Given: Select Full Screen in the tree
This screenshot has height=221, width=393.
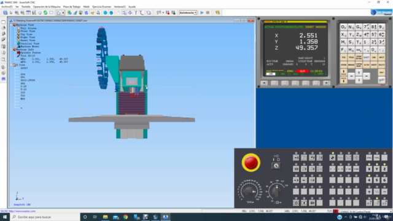Looking at the screenshot, I should pyautogui.click(x=28, y=28).
